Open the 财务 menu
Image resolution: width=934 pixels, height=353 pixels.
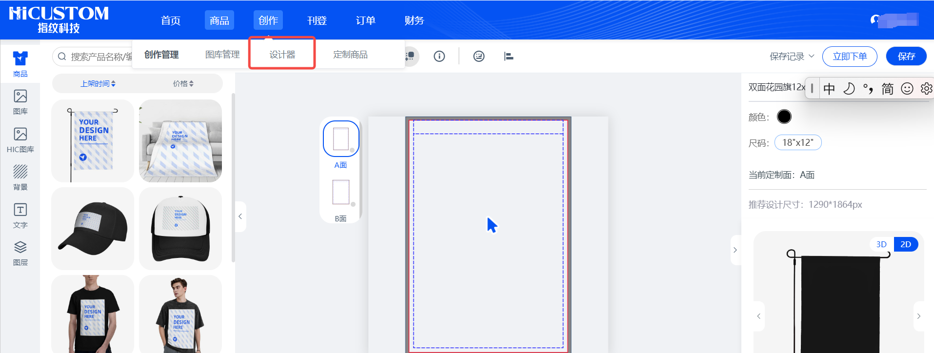pos(415,20)
